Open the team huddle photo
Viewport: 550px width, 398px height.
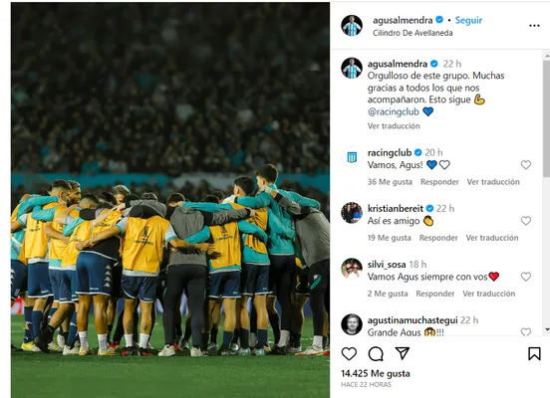[x=170, y=200]
